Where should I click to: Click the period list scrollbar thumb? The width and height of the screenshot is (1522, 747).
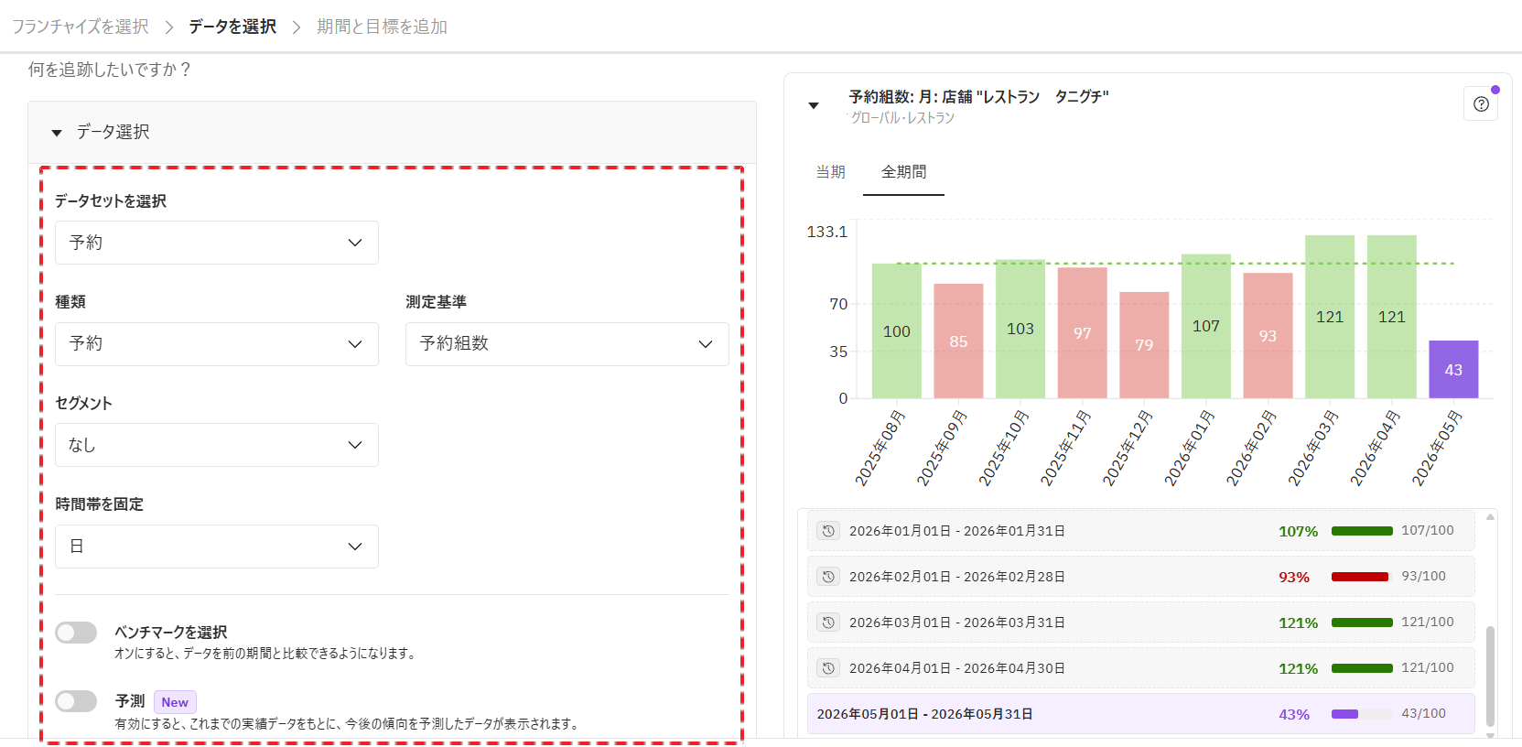(x=1490, y=676)
